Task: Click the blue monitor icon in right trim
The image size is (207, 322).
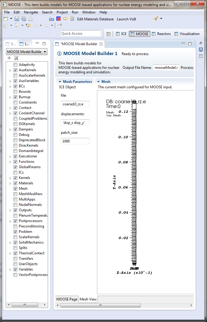Action: click(x=201, y=49)
